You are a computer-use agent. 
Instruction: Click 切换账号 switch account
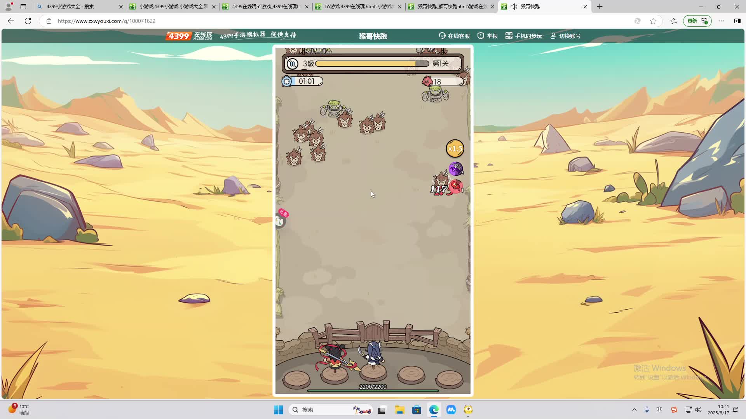tap(565, 36)
